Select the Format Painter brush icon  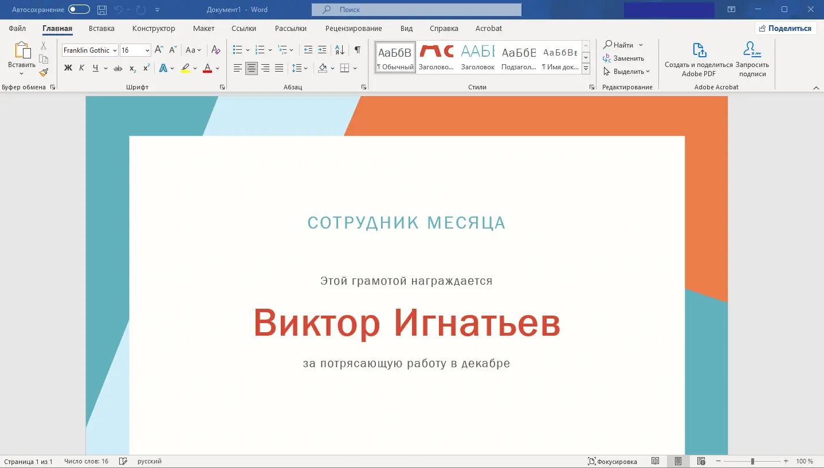[x=43, y=72]
